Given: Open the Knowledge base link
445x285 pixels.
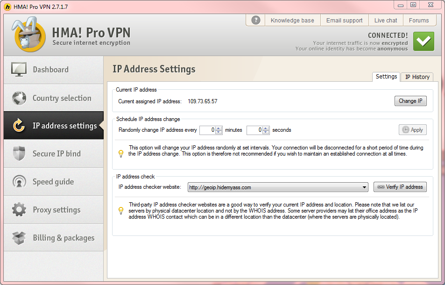Looking at the screenshot, I should pos(292,21).
